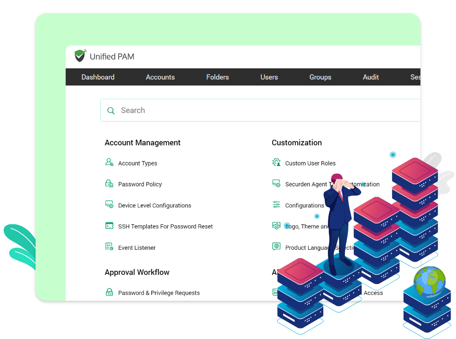The image size is (456, 339).
Task: Select the Securden Agent customization icon
Action: pos(276,184)
